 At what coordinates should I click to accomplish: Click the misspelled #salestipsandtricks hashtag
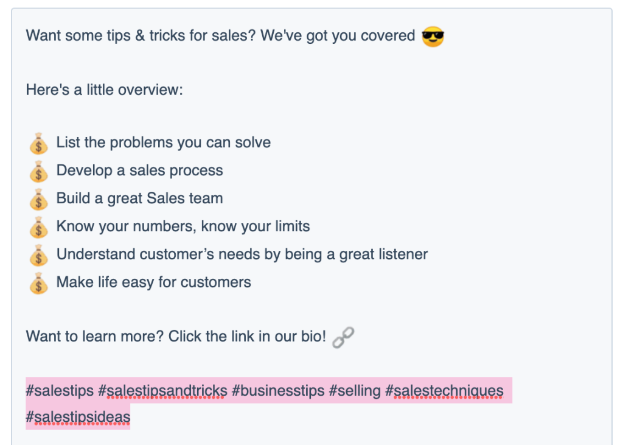click(x=163, y=391)
